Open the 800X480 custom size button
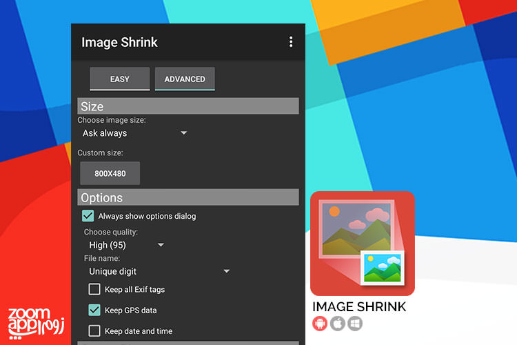The height and width of the screenshot is (345, 517). 110,173
